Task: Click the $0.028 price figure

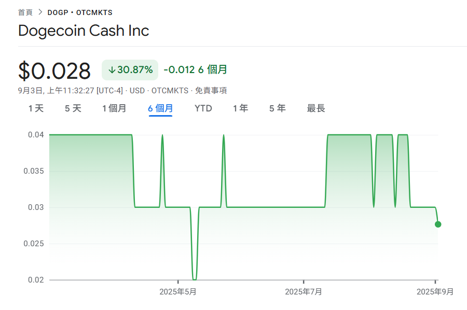Action: [x=54, y=71]
